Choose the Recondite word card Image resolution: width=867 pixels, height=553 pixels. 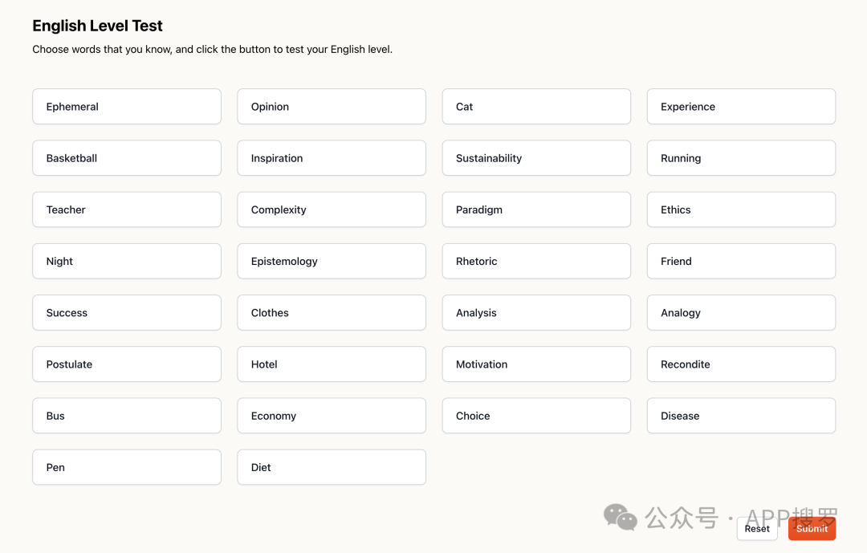741,364
